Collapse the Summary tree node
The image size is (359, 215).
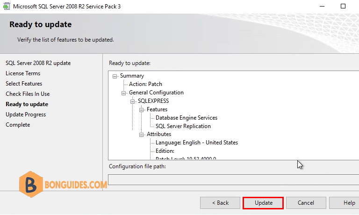tap(115, 76)
